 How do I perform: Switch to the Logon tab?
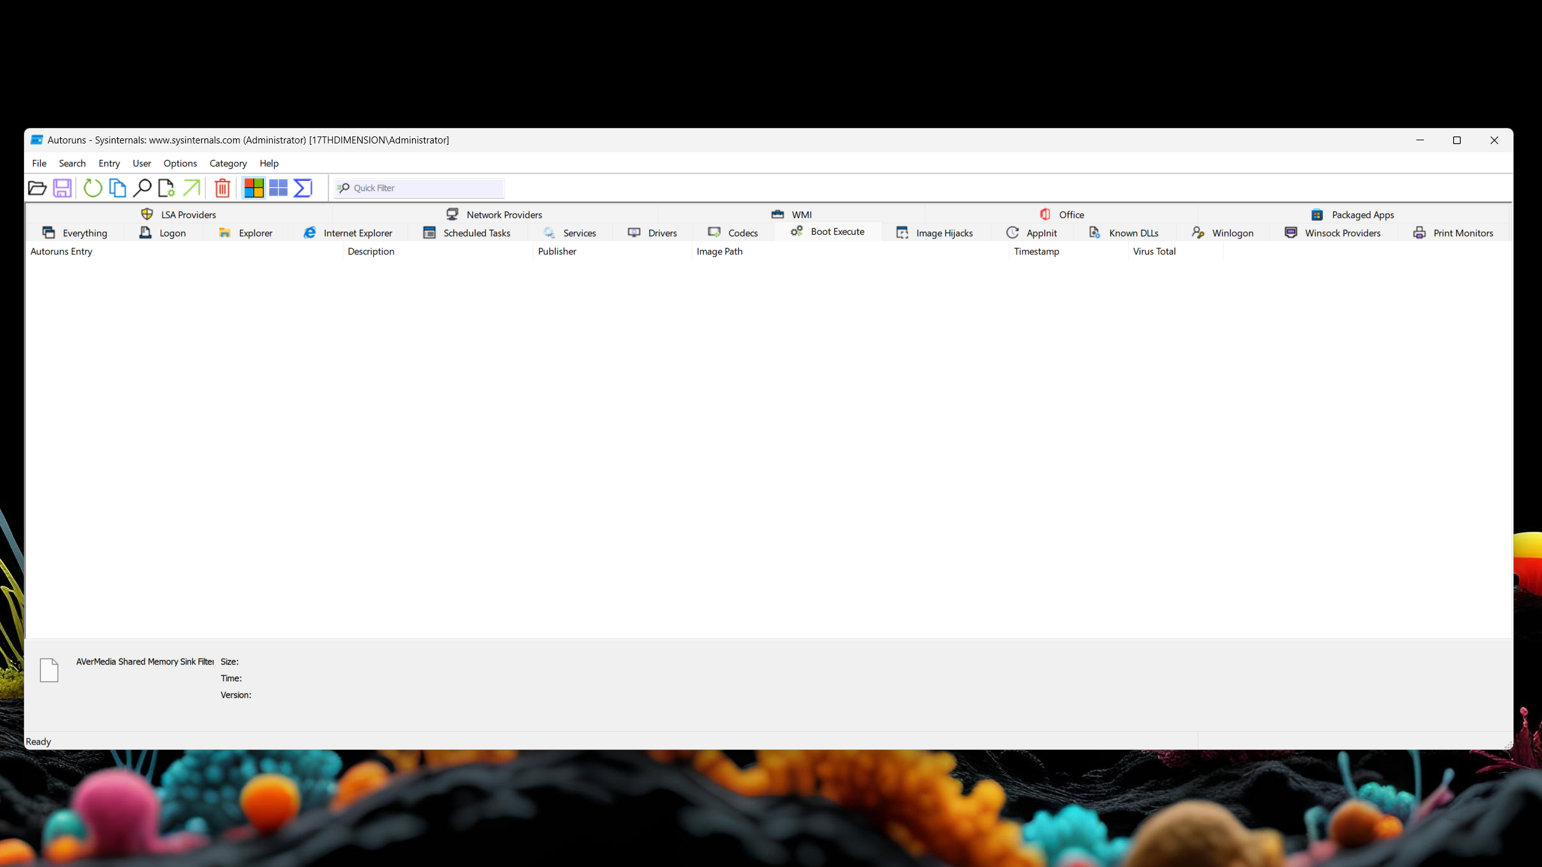click(x=163, y=233)
